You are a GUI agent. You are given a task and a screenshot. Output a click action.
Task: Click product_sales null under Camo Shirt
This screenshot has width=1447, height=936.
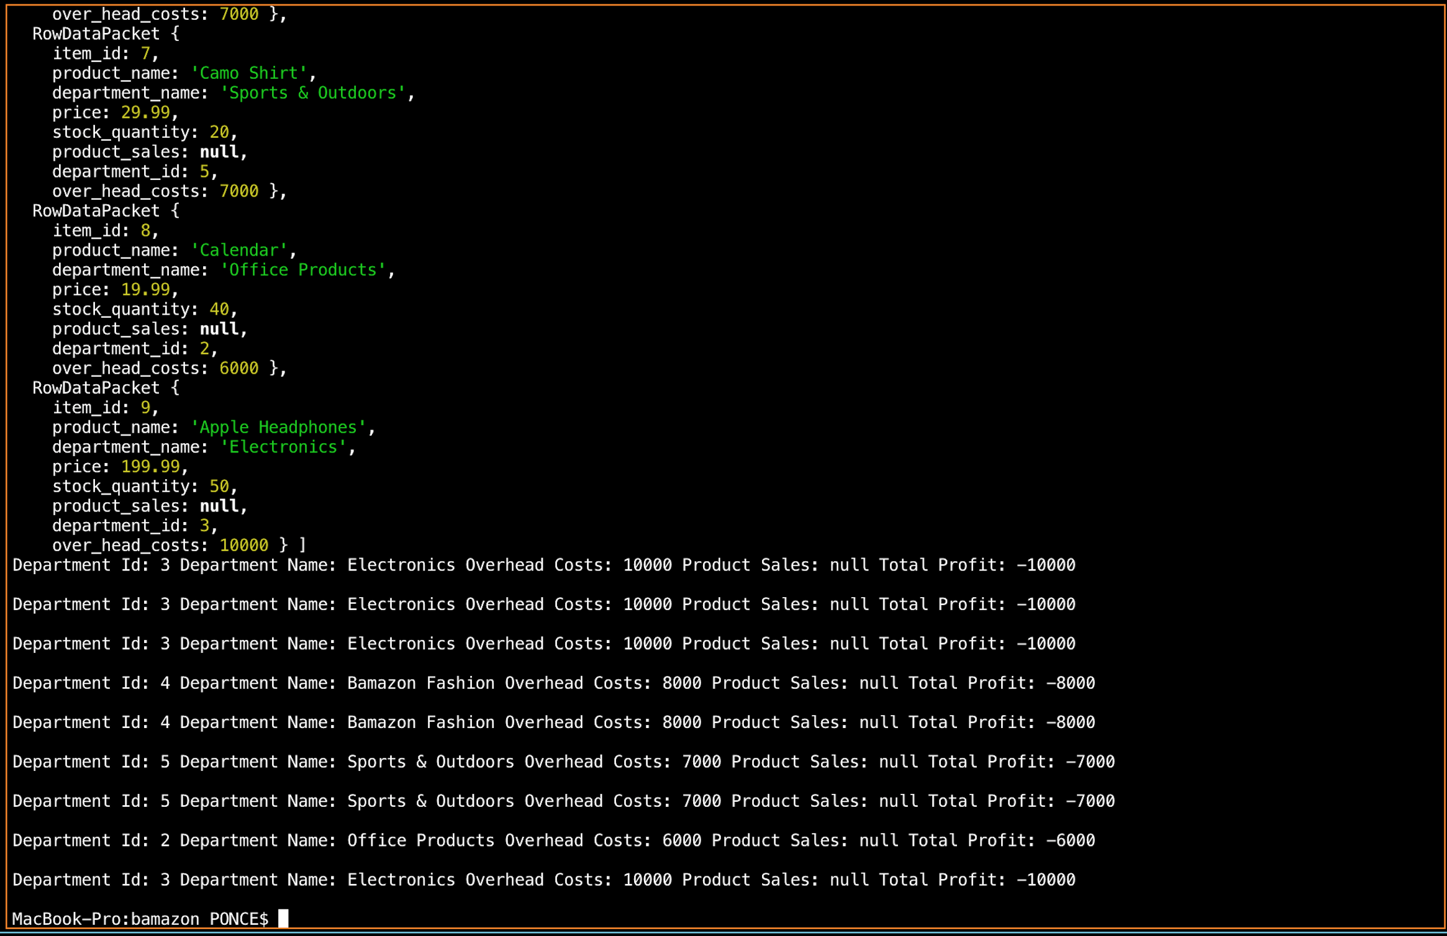click(219, 152)
